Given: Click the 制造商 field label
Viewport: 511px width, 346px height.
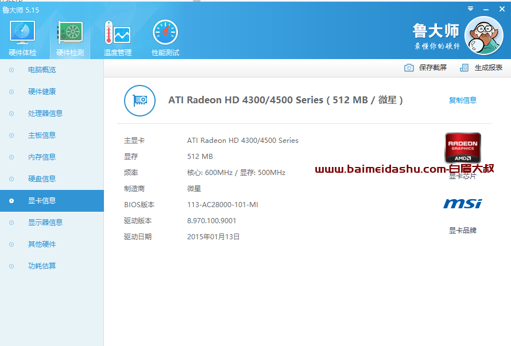Looking at the screenshot, I should pyautogui.click(x=134, y=189).
